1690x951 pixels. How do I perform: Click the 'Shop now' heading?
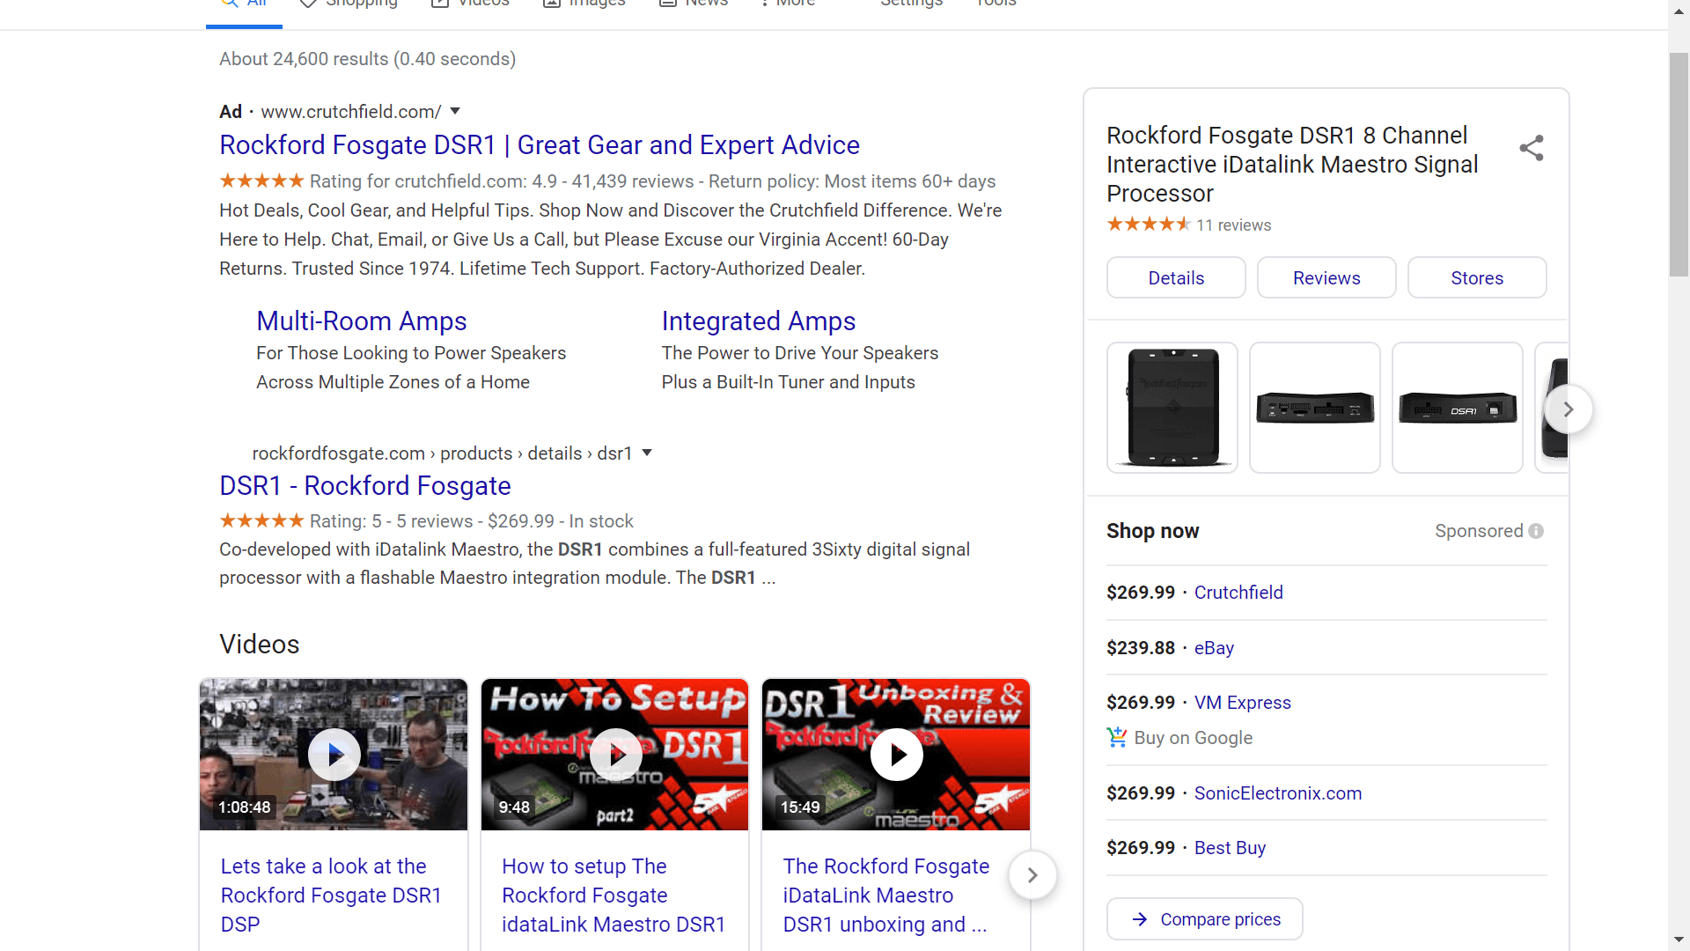(1152, 531)
